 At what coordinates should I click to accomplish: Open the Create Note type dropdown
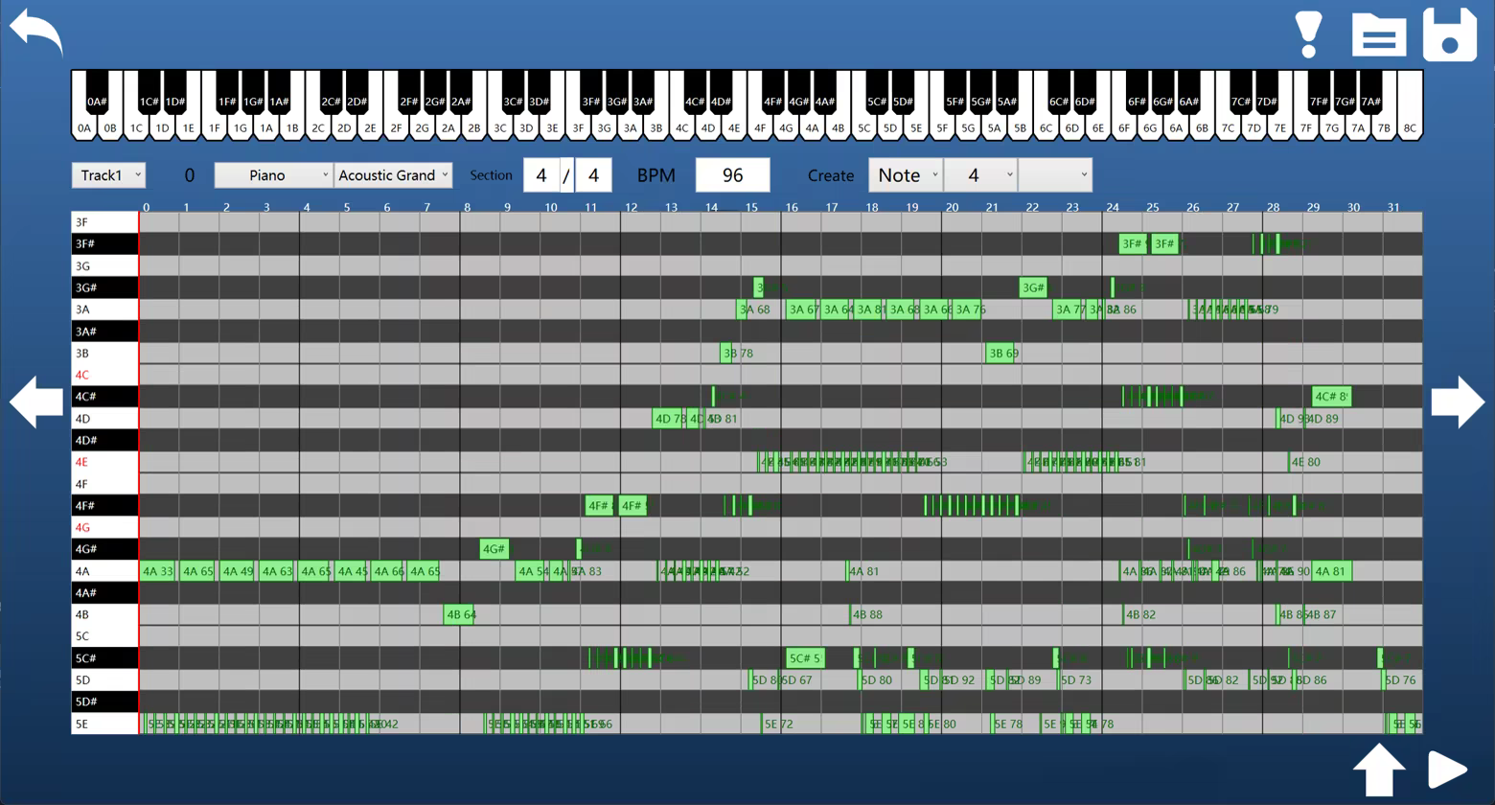click(906, 175)
